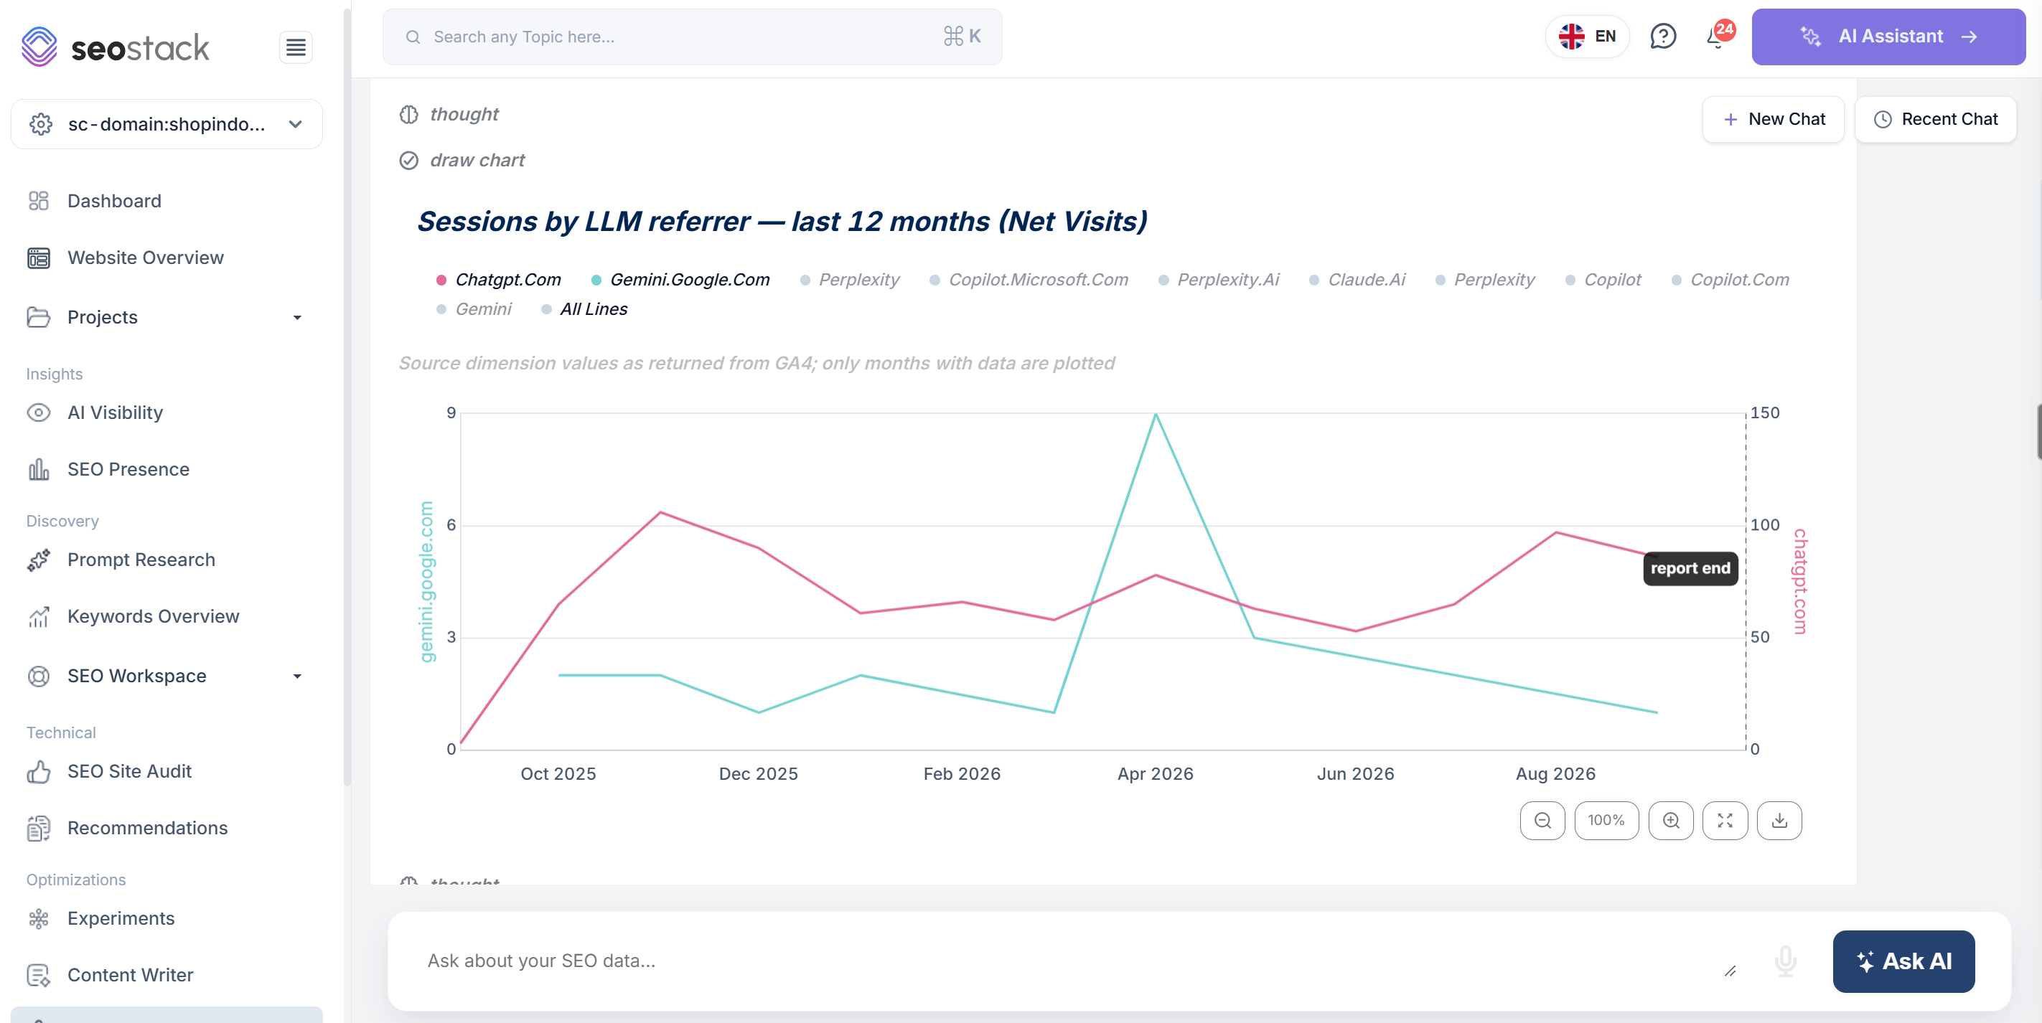This screenshot has width=2042, height=1023.
Task: Click the chart zoom-out magnifier icon
Action: click(1542, 820)
